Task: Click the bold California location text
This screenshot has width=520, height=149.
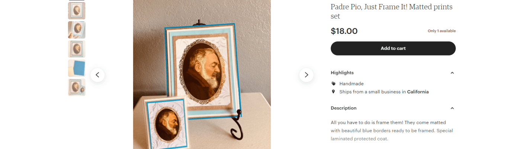Action: tap(418, 92)
